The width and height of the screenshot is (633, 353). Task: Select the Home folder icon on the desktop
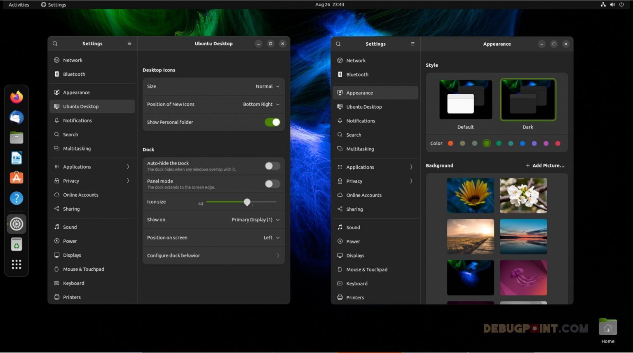(608, 331)
